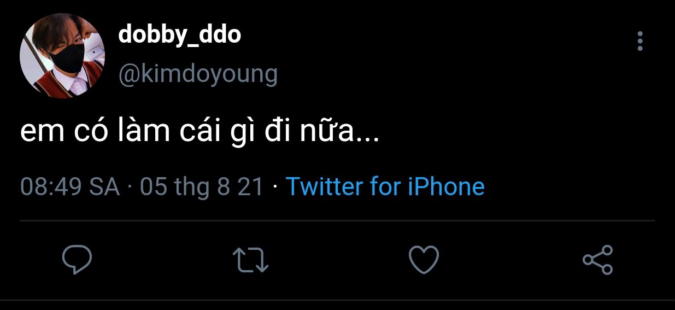The width and height of the screenshot is (675, 310).
Task: Reply to the dobby_ddo tweet
Action: pyautogui.click(x=77, y=259)
